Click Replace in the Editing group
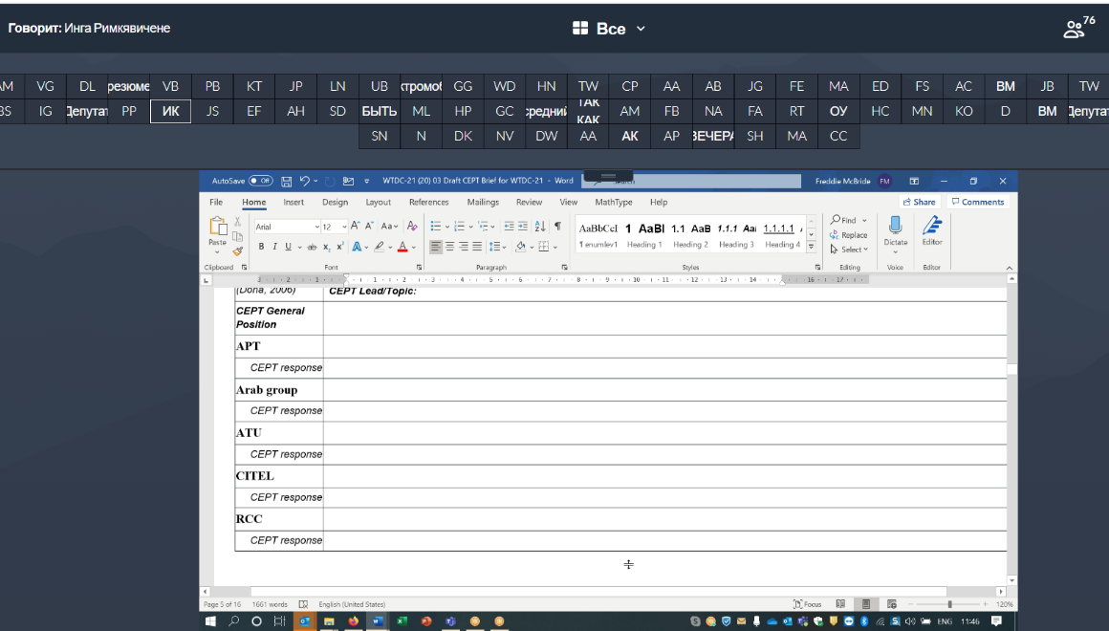The image size is (1109, 631). pyautogui.click(x=849, y=235)
